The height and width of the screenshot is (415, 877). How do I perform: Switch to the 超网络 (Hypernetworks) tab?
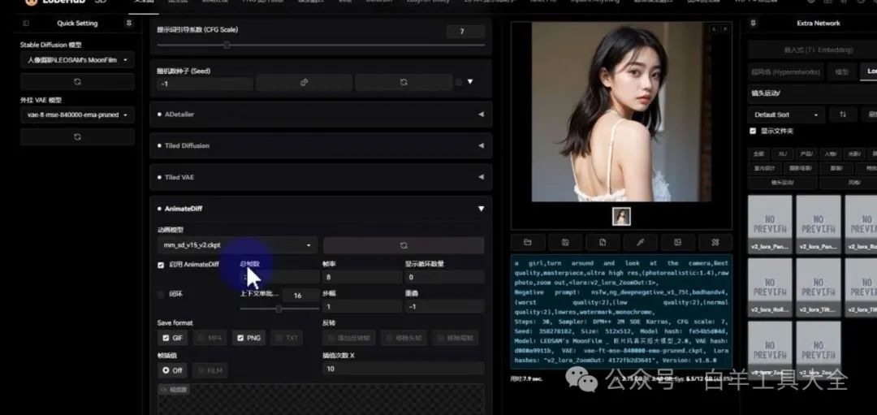[786, 71]
